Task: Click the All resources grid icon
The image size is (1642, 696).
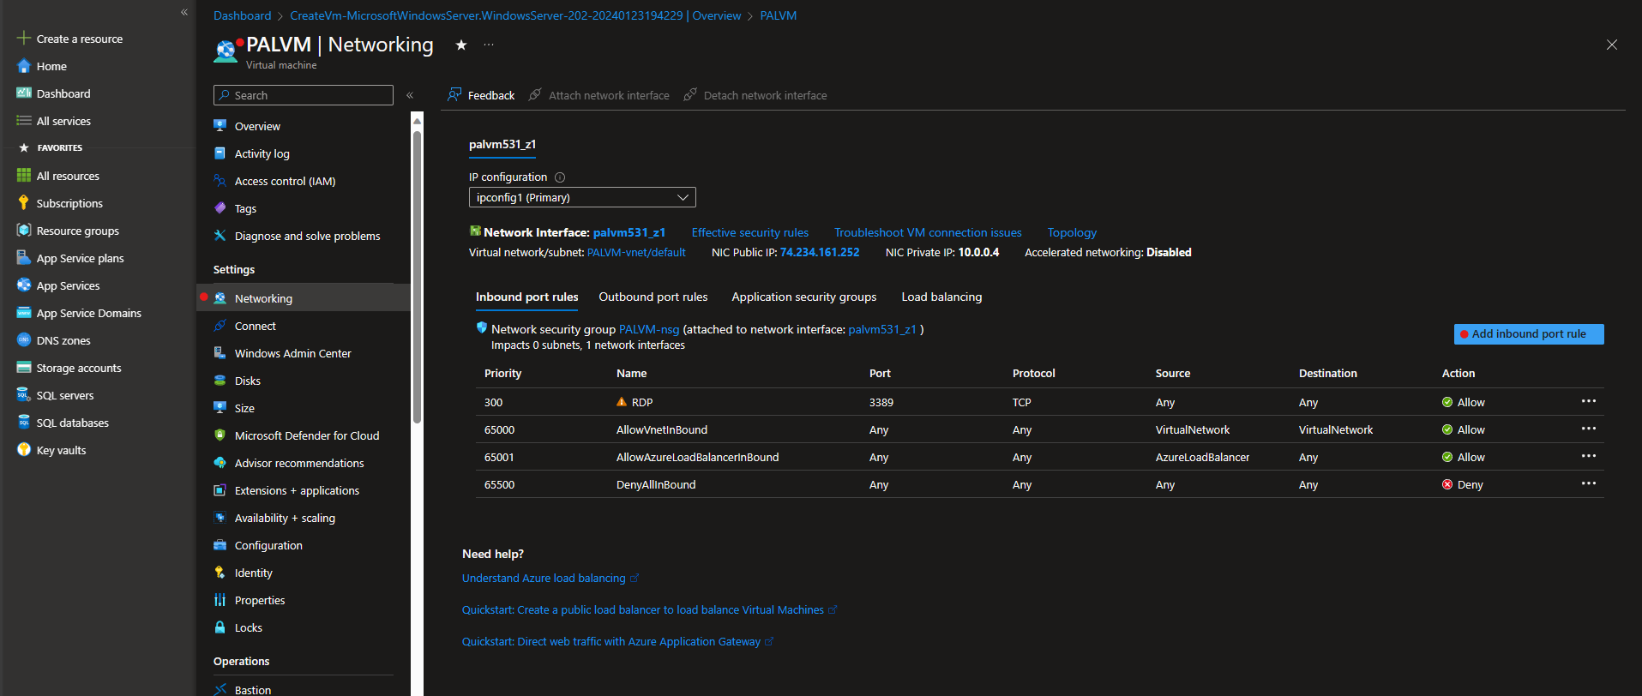Action: pyautogui.click(x=24, y=176)
